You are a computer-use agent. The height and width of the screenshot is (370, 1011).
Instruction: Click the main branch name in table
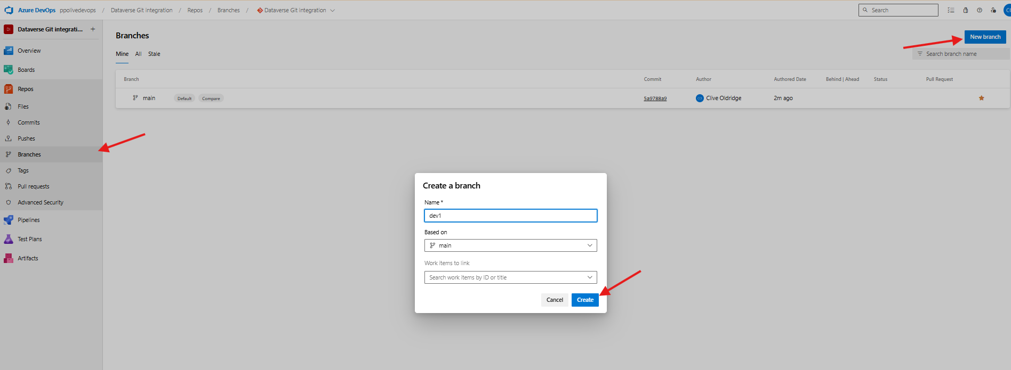(x=149, y=98)
